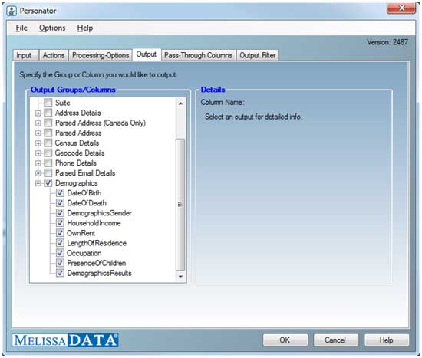Check the Suite checkbox

(48, 103)
